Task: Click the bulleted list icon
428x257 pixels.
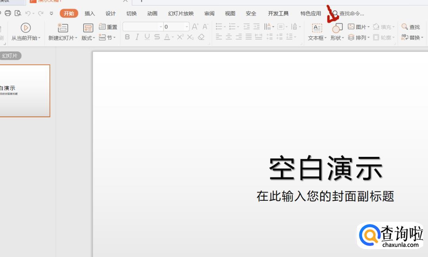Action: click(x=219, y=27)
